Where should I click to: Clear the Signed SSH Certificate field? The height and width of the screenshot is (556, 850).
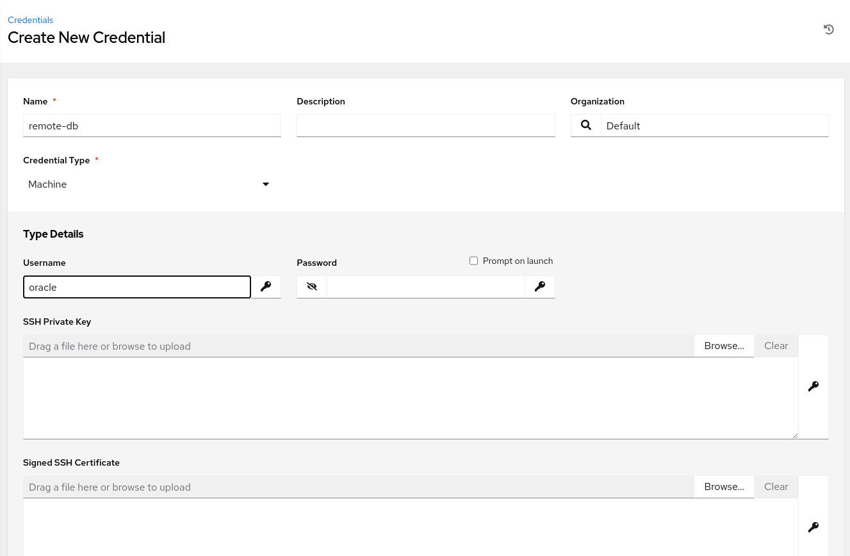pos(776,487)
